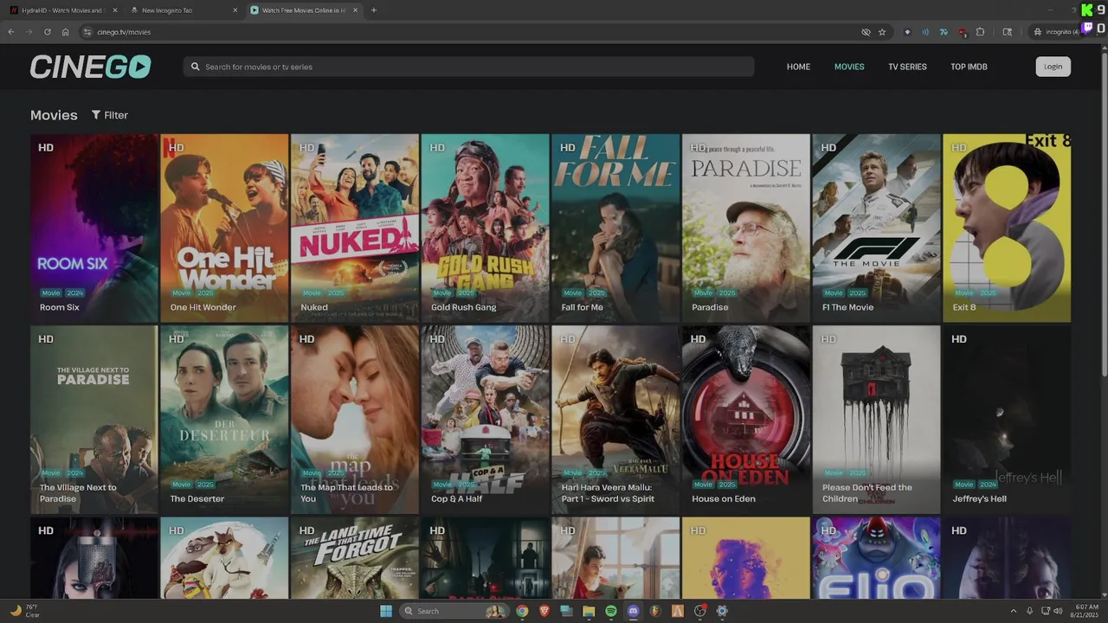Open a new browser tab with plus
Image resolution: width=1108 pixels, height=623 pixels.
click(x=374, y=10)
